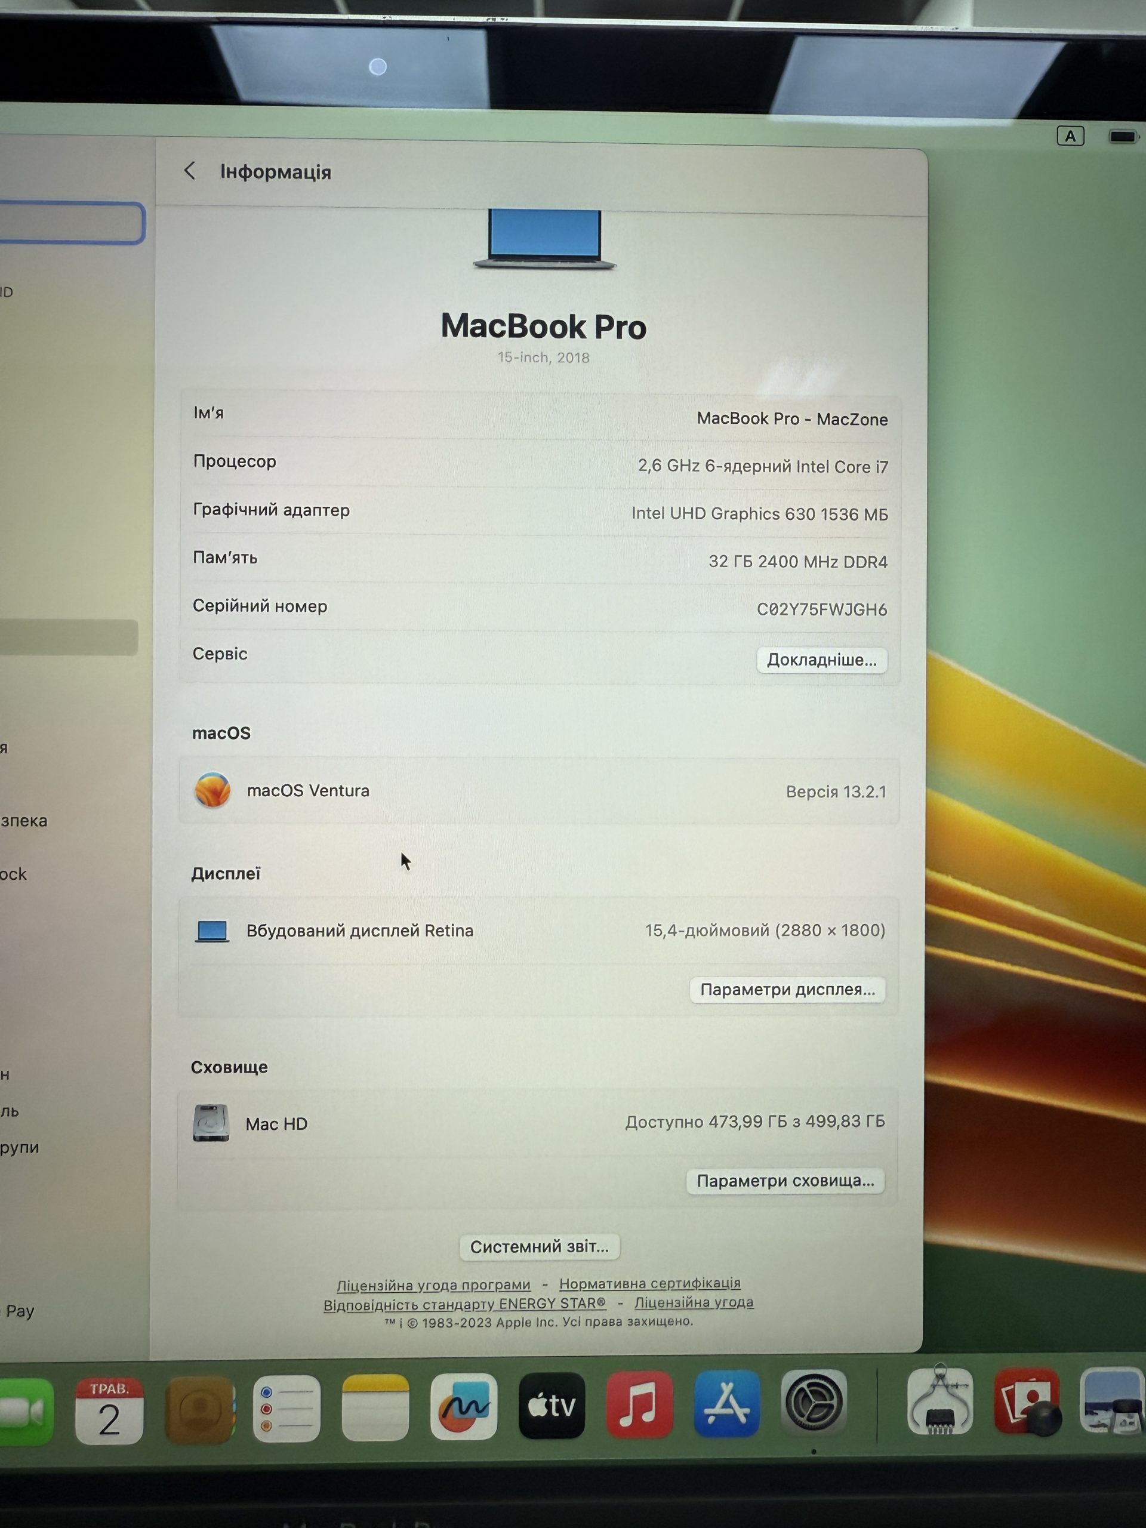1146x1528 pixels.
Task: Click the name value MacBook Pro - MacZone
Action: point(791,418)
